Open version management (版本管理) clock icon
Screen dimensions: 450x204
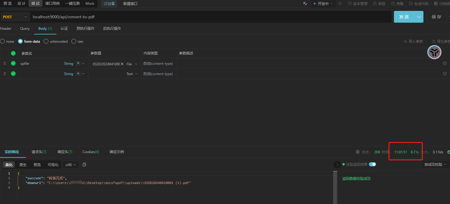point(350,4)
